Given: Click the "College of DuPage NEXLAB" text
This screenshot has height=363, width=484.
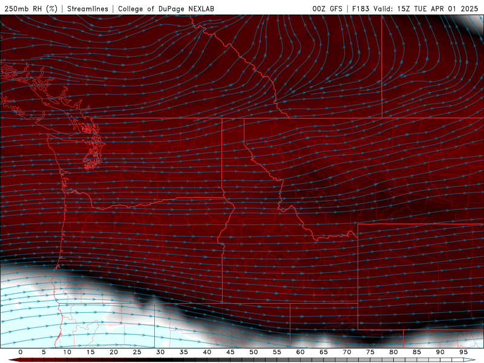Looking at the screenshot, I should point(166,8).
